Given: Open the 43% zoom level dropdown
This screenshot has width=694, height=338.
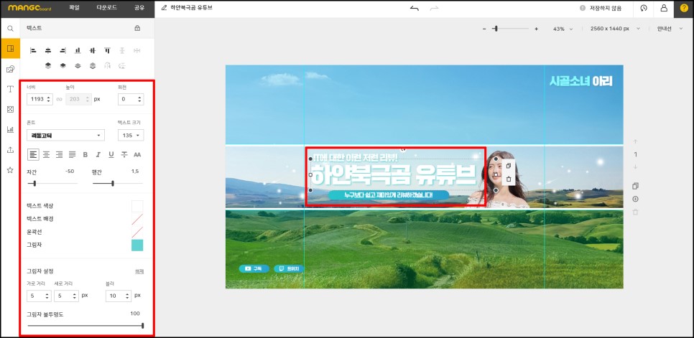Looking at the screenshot, I should [563, 29].
